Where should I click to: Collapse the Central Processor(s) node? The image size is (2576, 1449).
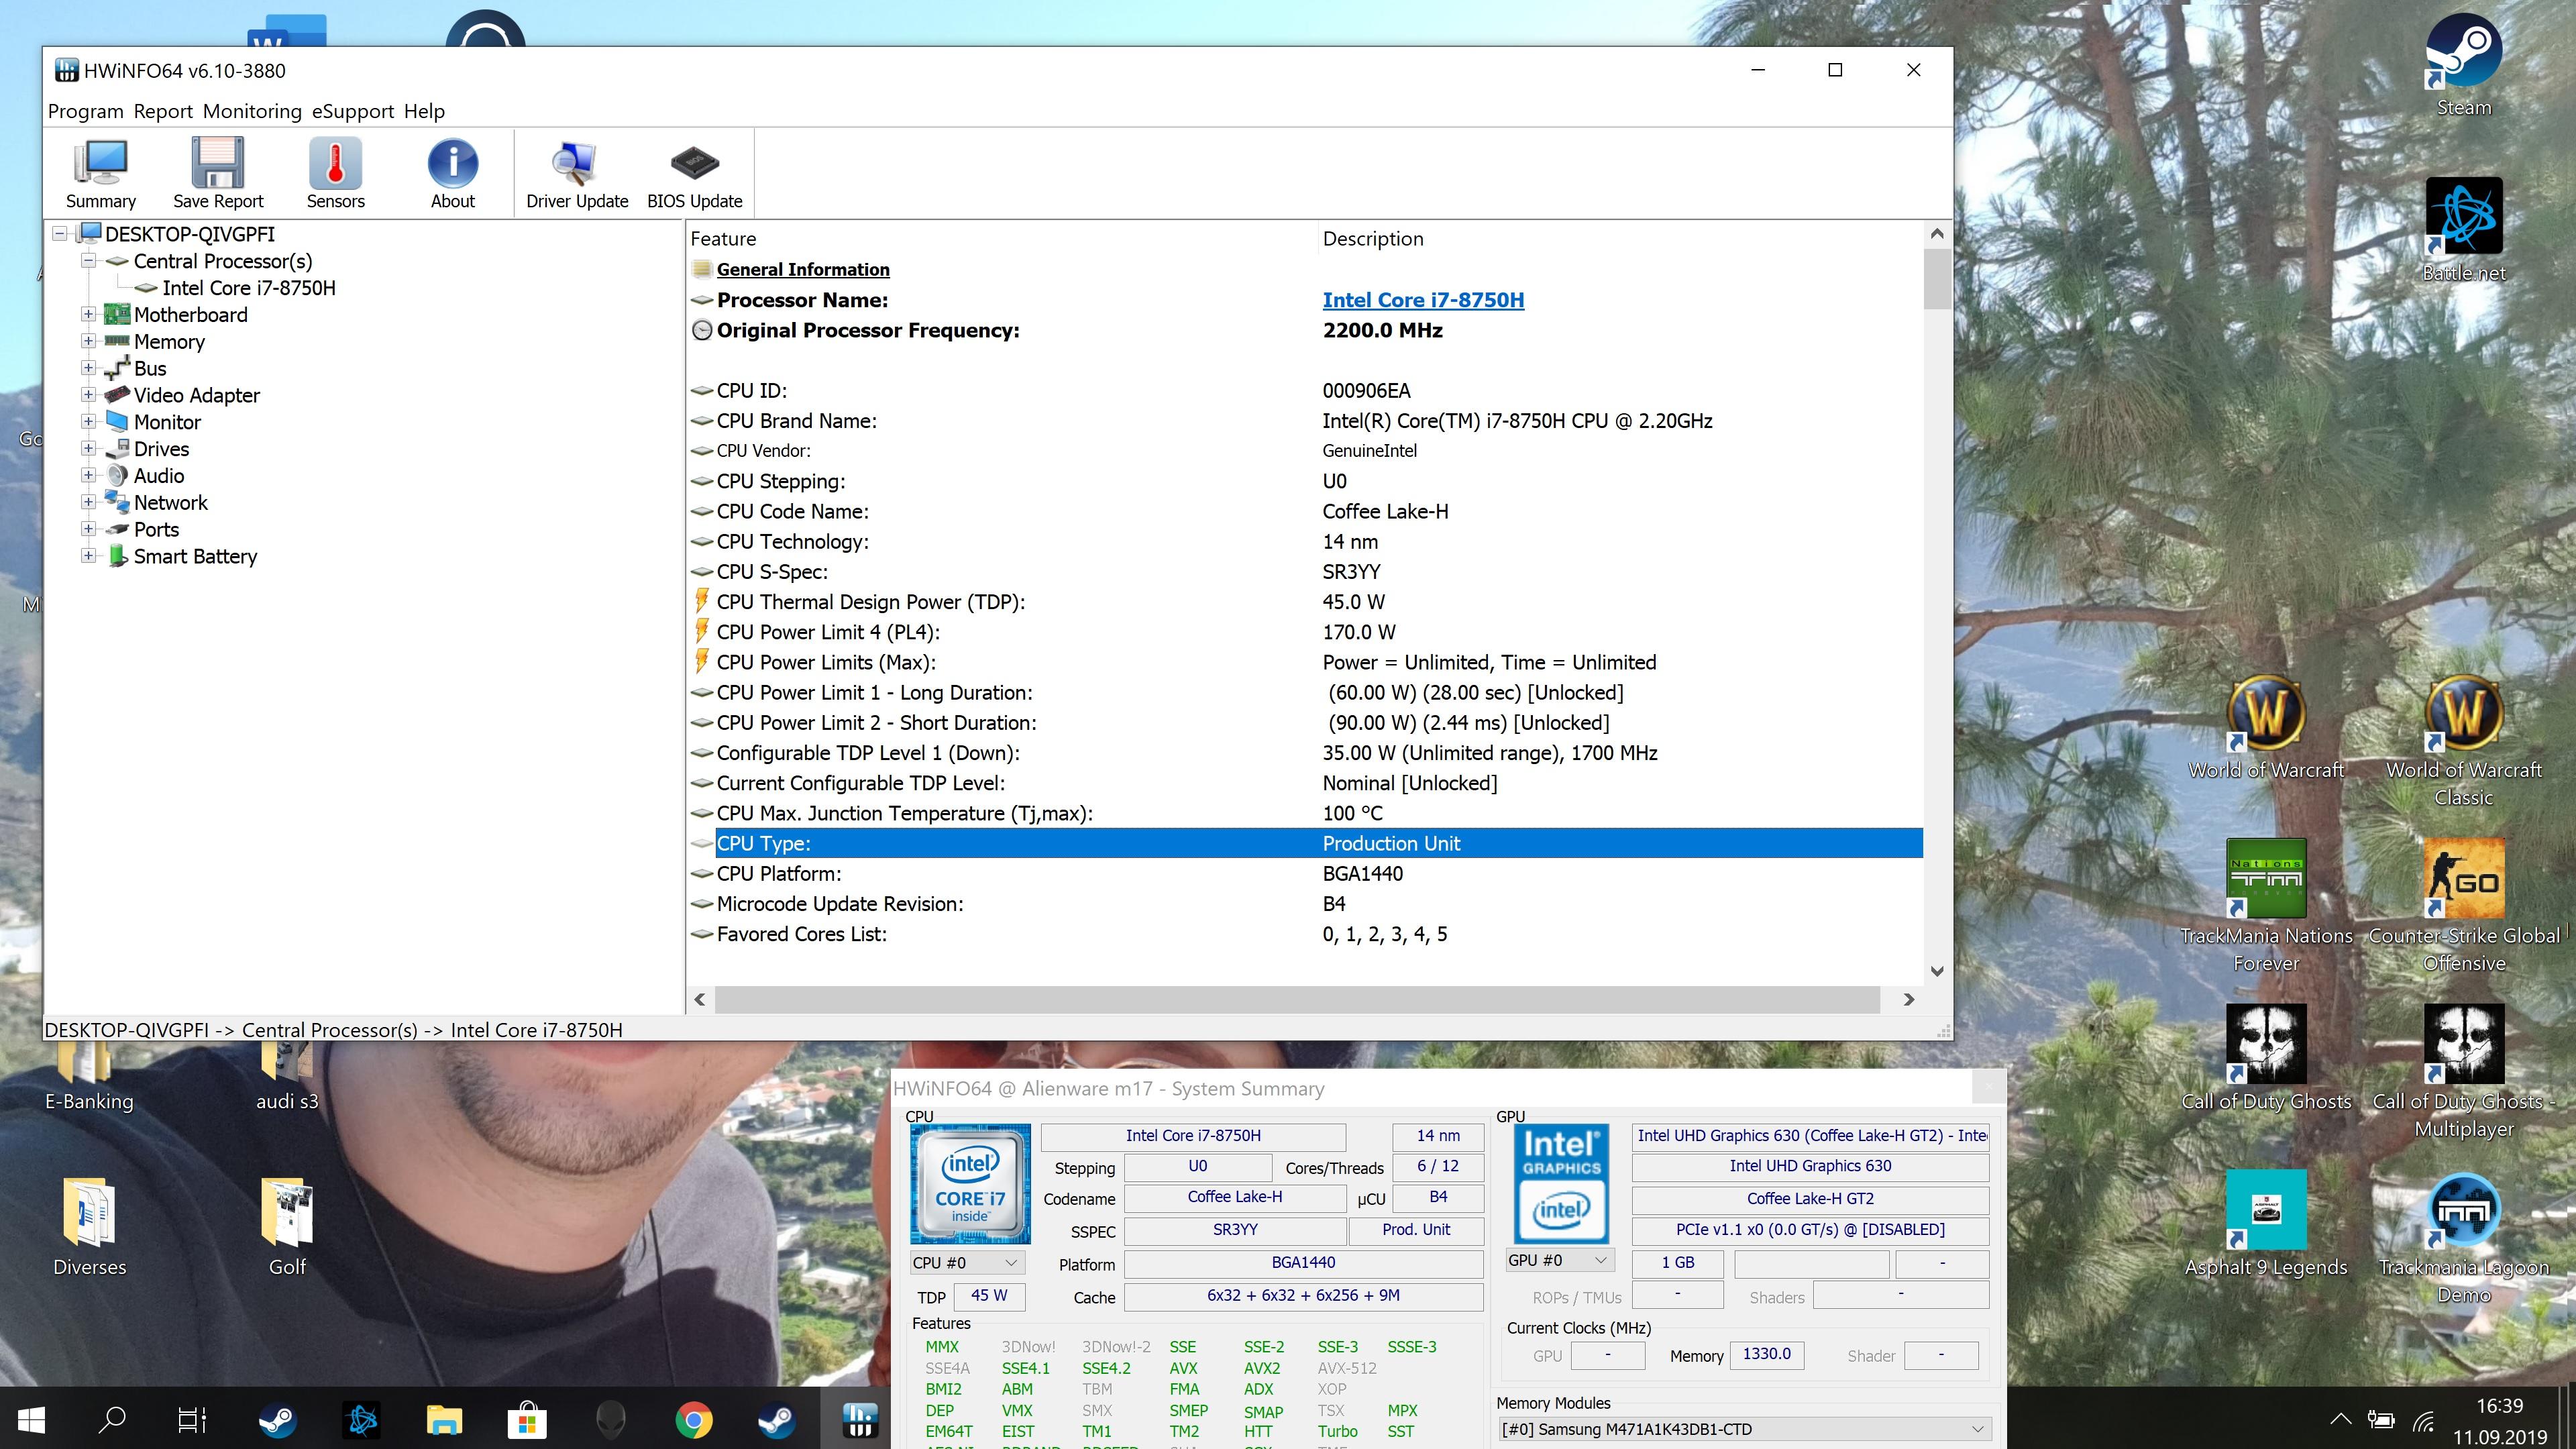[88, 261]
